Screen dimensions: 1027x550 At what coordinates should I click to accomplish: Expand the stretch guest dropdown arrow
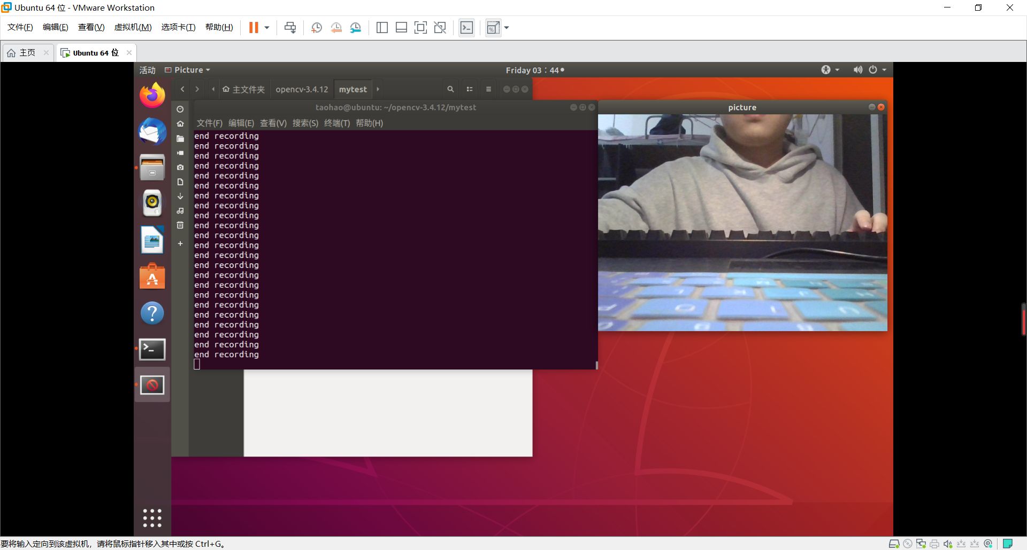point(507,28)
